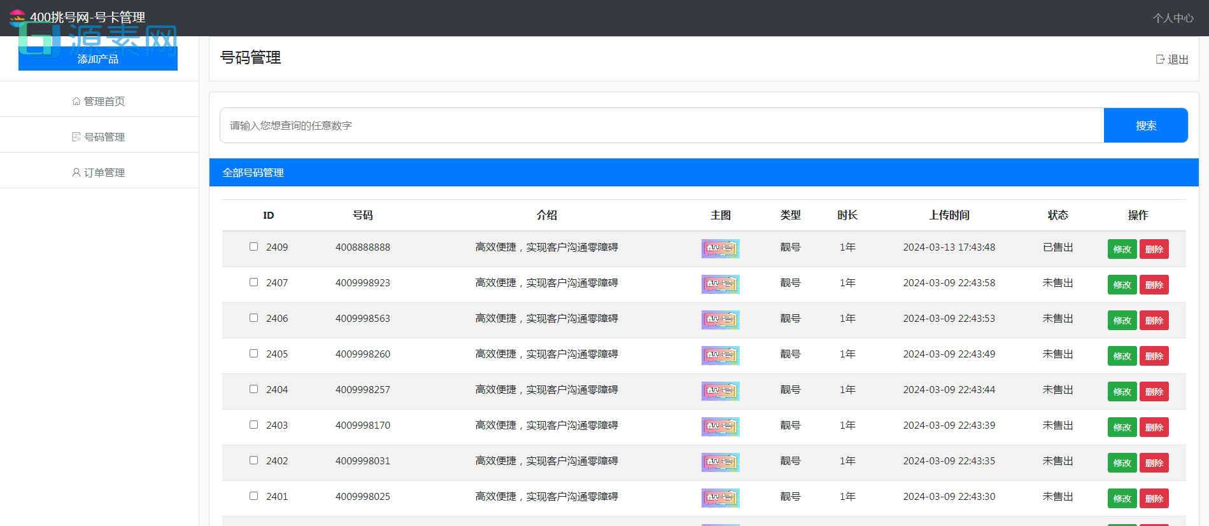Open 个人中心 in the top bar
This screenshot has height=526, width=1209.
1173,18
